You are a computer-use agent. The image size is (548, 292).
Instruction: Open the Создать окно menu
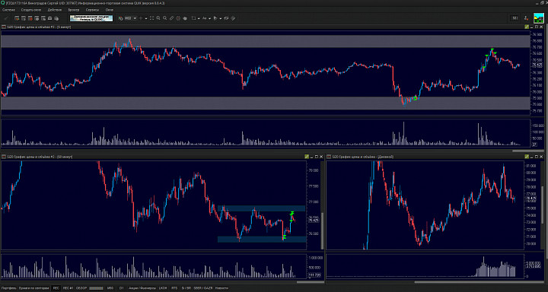pos(30,10)
